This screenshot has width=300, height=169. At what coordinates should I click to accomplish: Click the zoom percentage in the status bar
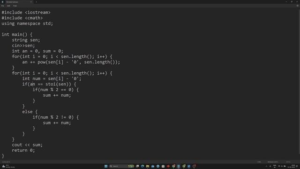point(259,162)
